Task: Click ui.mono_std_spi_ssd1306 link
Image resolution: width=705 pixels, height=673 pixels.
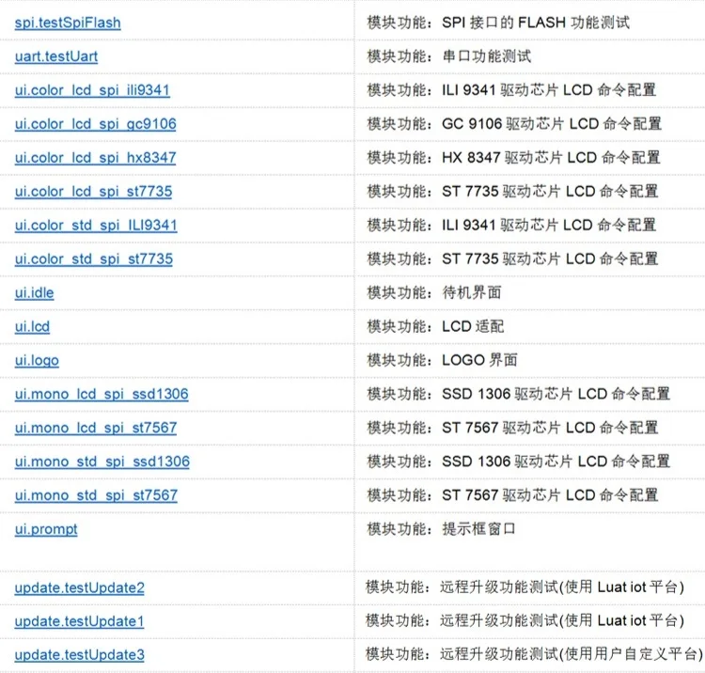Action: (102, 462)
